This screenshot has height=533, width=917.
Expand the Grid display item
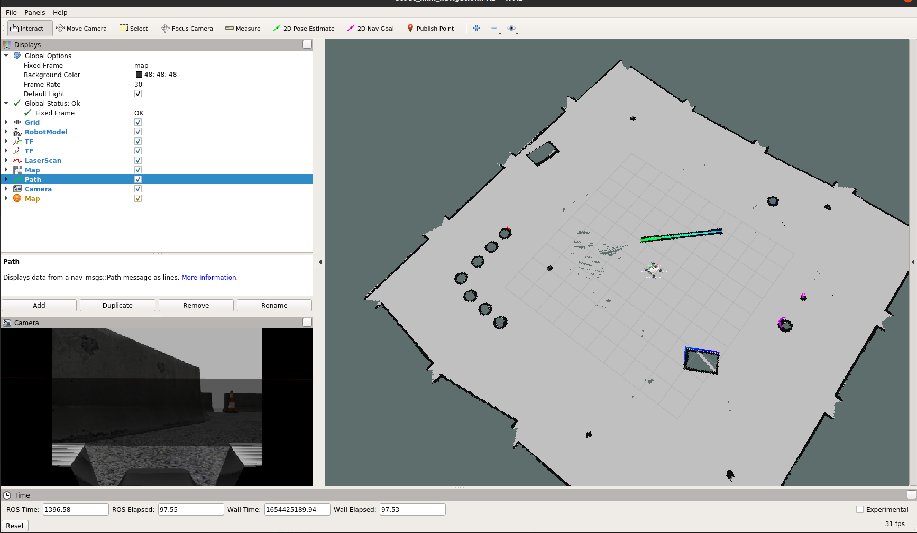pyautogui.click(x=6, y=123)
